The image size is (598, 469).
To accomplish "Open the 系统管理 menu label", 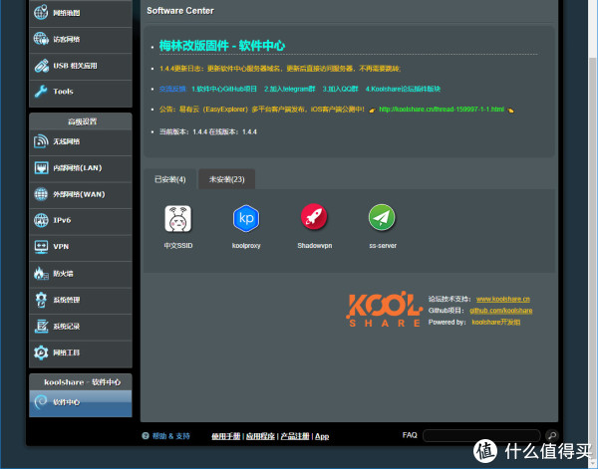I will tap(67, 300).
